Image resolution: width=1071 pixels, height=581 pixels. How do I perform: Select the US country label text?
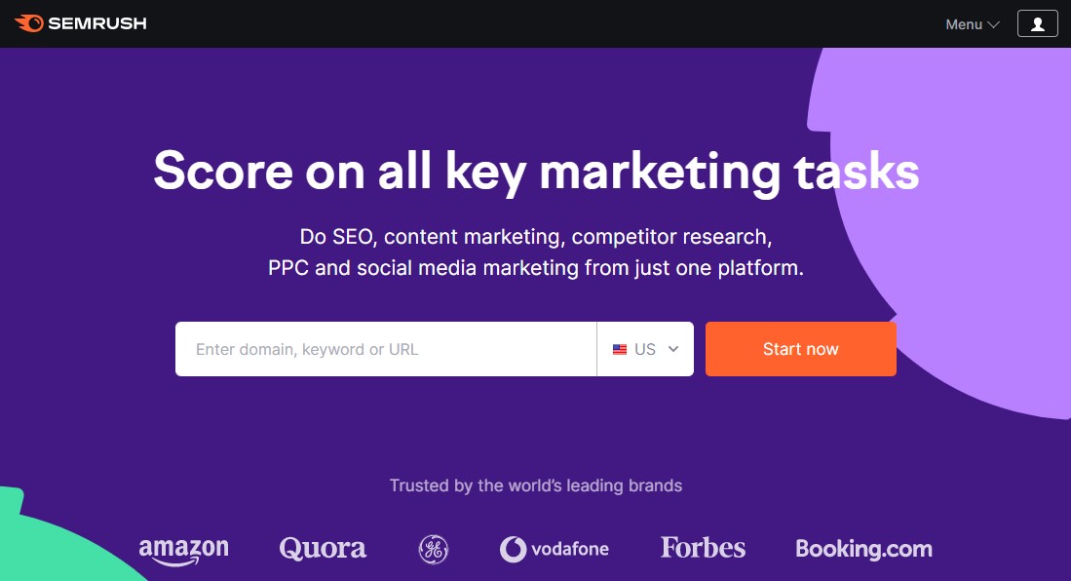(645, 349)
